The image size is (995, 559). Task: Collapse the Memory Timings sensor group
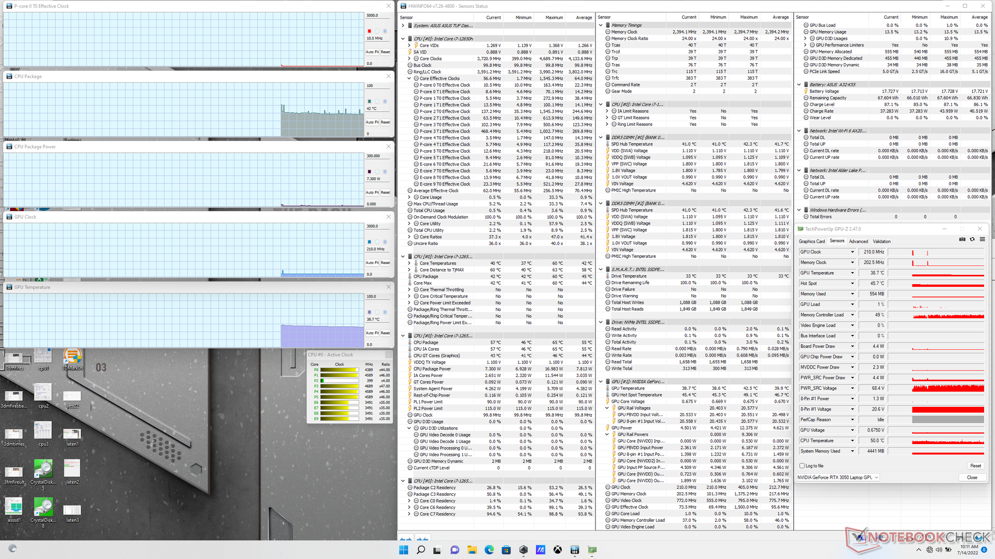tap(601, 25)
